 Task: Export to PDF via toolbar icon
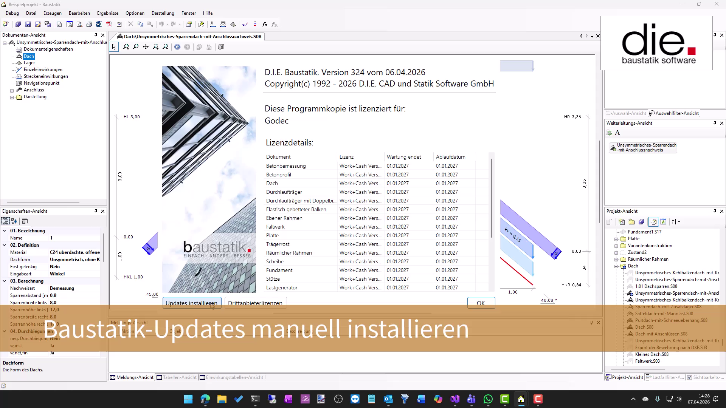[109, 24]
